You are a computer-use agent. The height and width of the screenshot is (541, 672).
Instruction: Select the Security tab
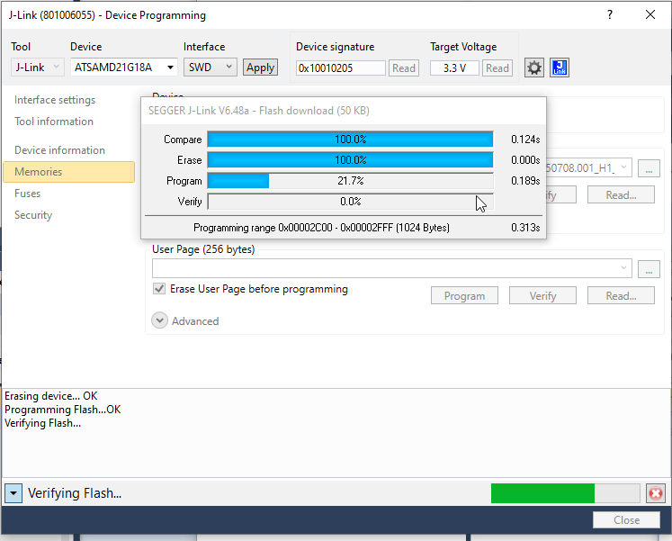33,215
